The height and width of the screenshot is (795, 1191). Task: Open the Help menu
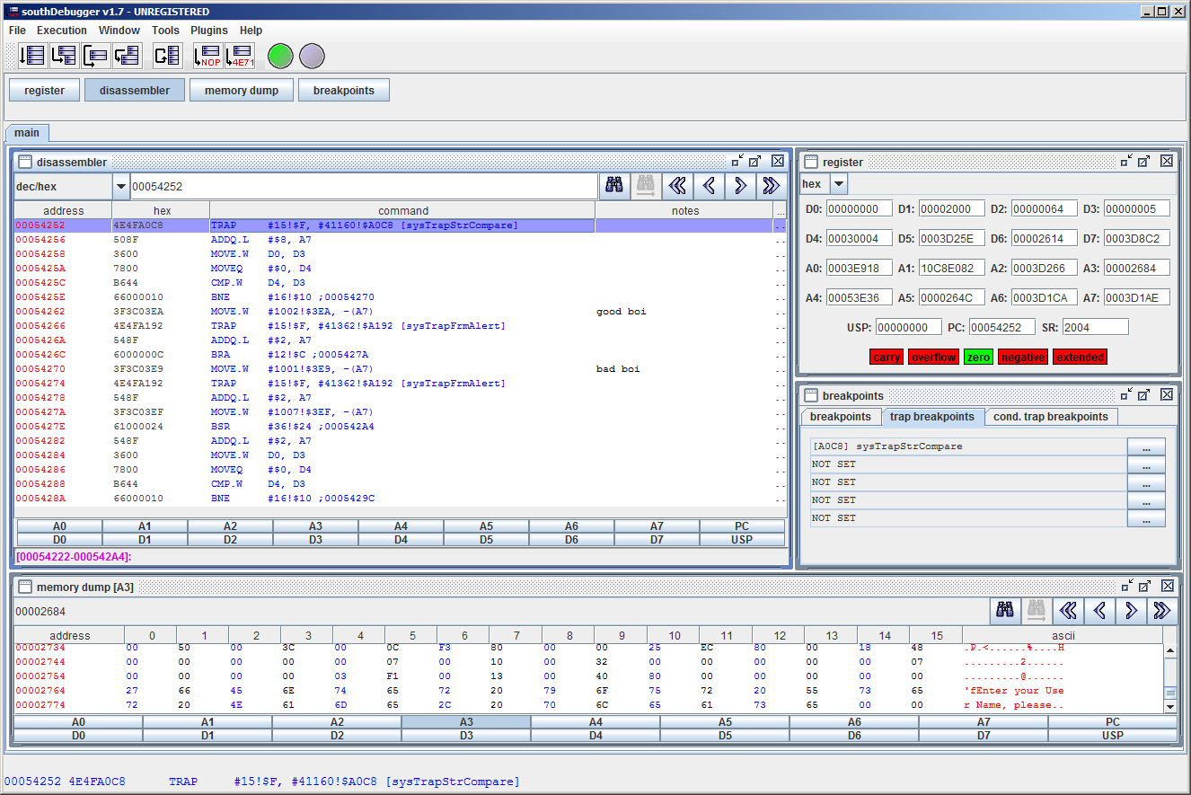251,31
